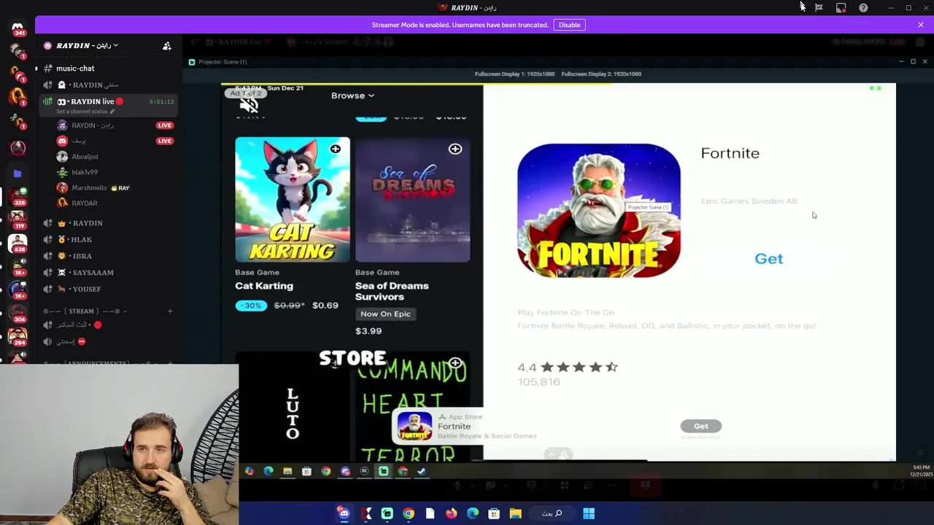Open the server folder icon in sidebar
The width and height of the screenshot is (934, 525).
point(18,174)
